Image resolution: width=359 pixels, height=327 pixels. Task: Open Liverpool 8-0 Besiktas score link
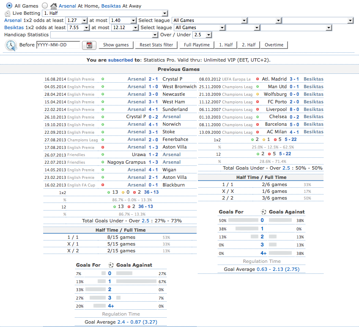point(294,109)
